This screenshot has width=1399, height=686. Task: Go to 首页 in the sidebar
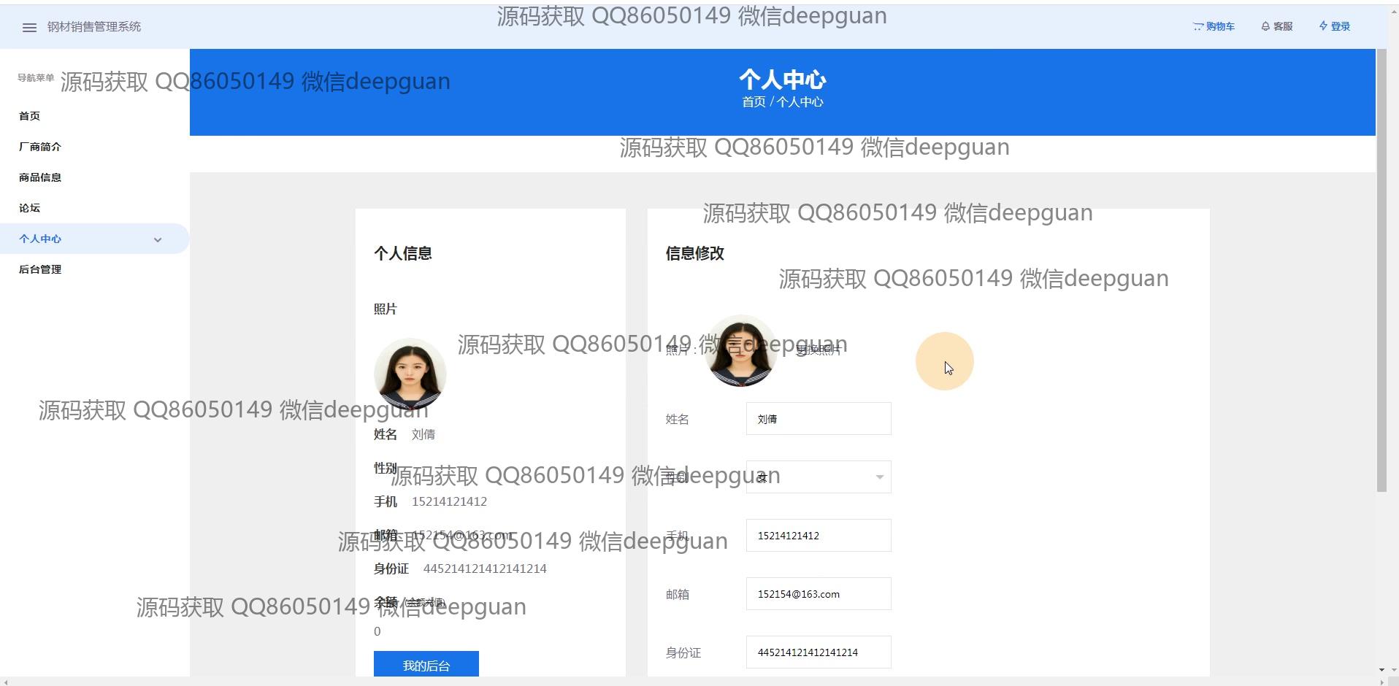tap(30, 116)
